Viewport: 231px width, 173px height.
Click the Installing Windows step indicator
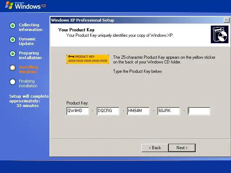pos(13,68)
